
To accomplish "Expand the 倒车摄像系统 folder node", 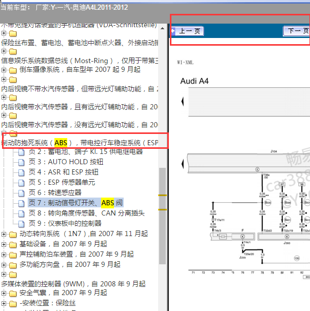I will [4, 70].
